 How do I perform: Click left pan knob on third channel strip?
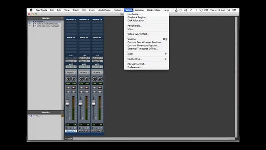pos(94,79)
